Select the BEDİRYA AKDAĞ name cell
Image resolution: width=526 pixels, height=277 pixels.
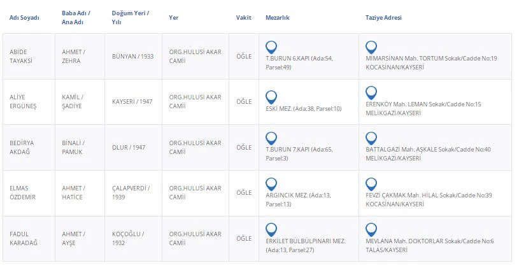[22, 147]
